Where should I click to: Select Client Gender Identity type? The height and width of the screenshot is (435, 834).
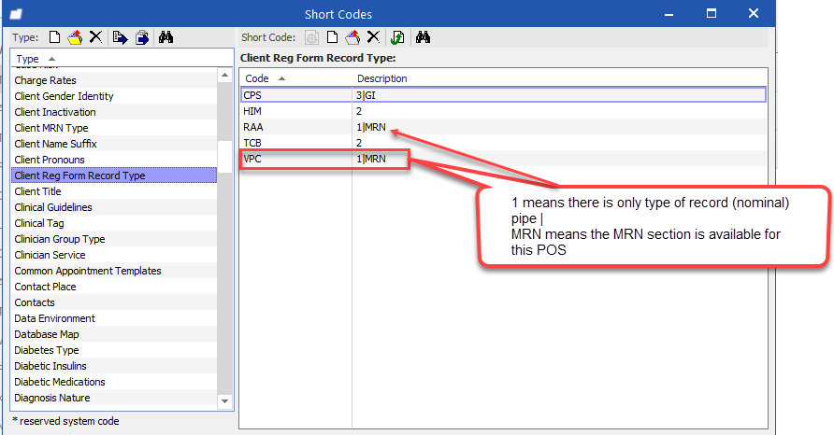coord(114,96)
